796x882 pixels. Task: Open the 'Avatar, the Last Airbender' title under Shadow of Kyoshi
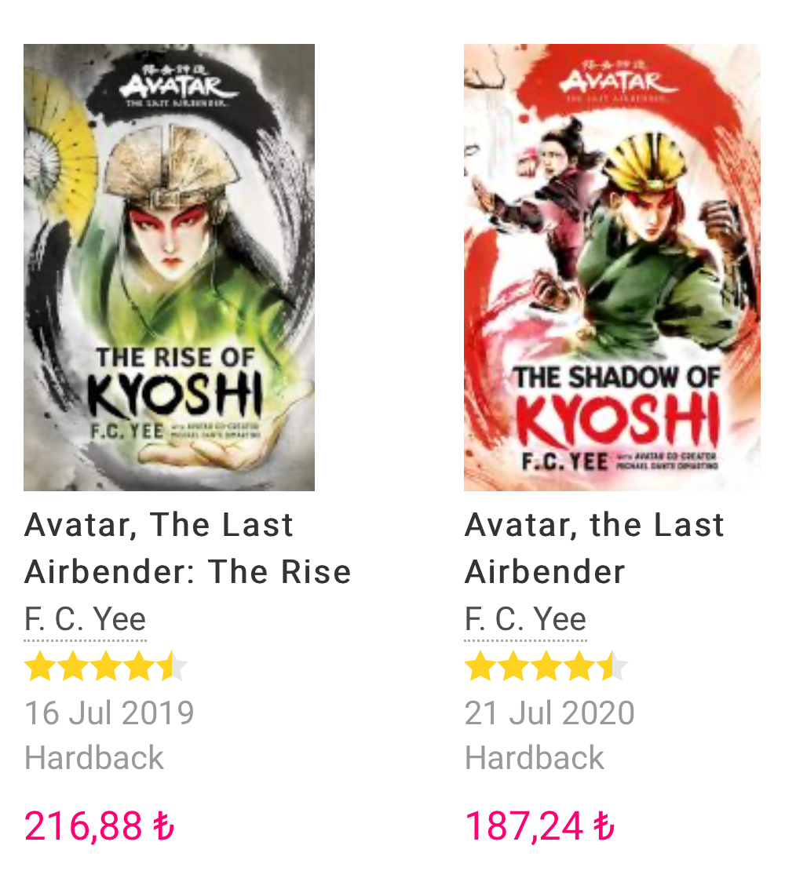[594, 548]
